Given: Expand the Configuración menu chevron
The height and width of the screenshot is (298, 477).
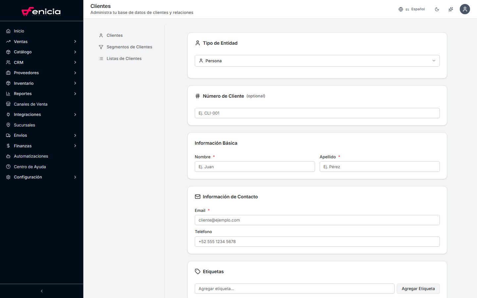Looking at the screenshot, I should tap(75, 177).
